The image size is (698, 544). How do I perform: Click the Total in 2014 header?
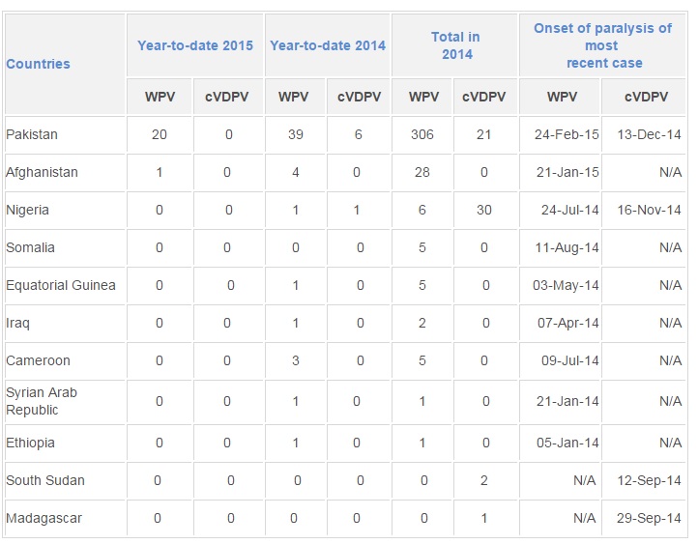pos(455,45)
